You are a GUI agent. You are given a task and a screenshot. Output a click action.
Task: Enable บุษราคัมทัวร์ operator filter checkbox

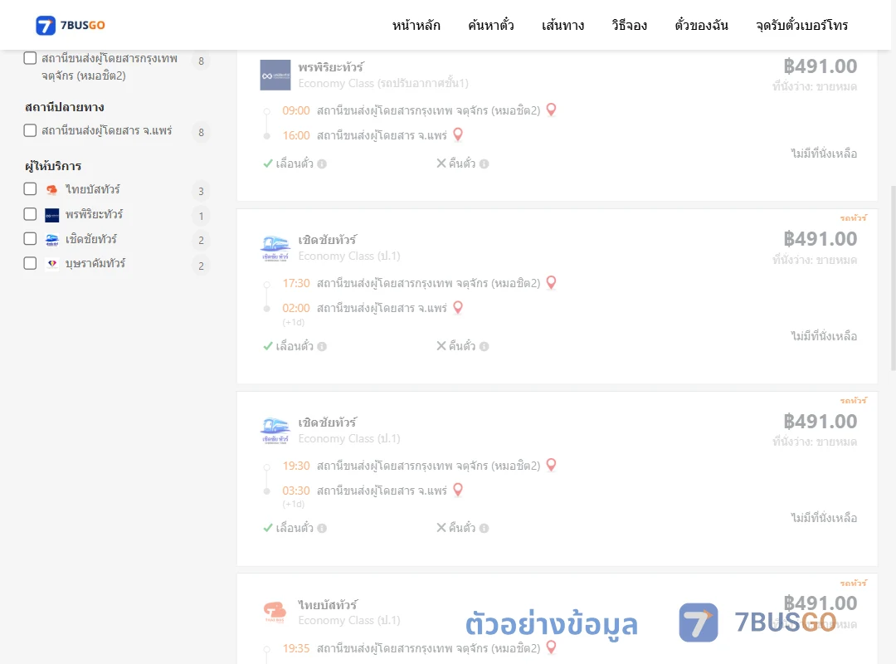[31, 264]
